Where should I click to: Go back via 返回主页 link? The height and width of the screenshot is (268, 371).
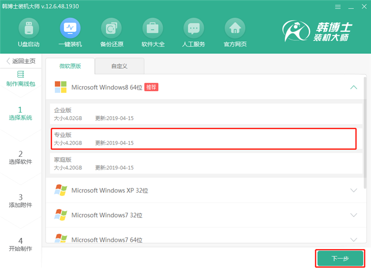pyautogui.click(x=20, y=61)
